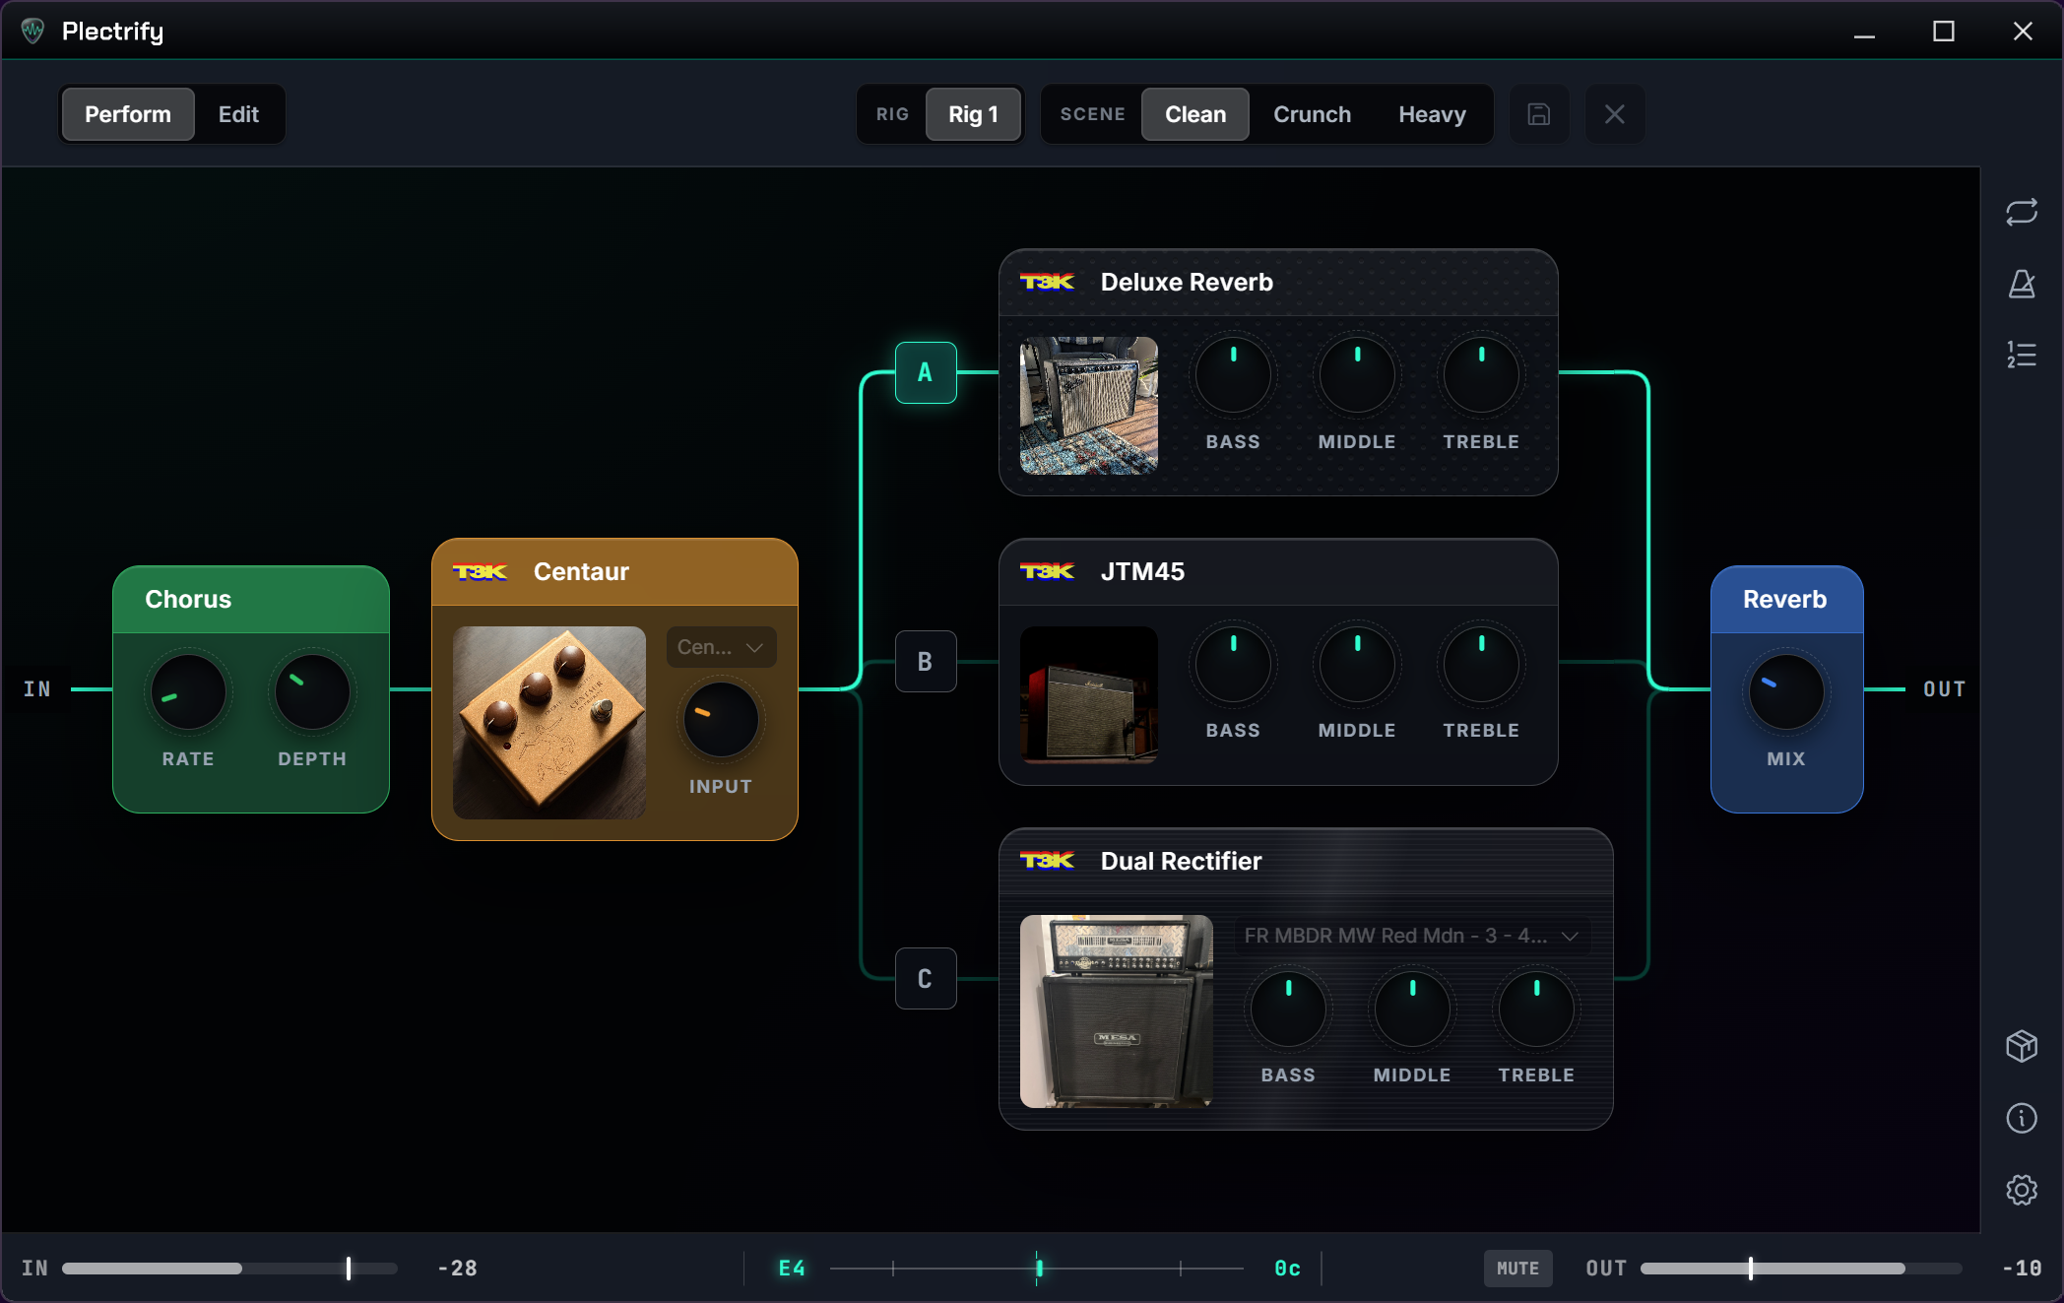Open the looper icon in sidebar

tap(2022, 212)
